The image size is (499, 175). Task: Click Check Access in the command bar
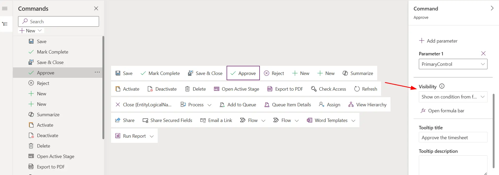click(328, 89)
